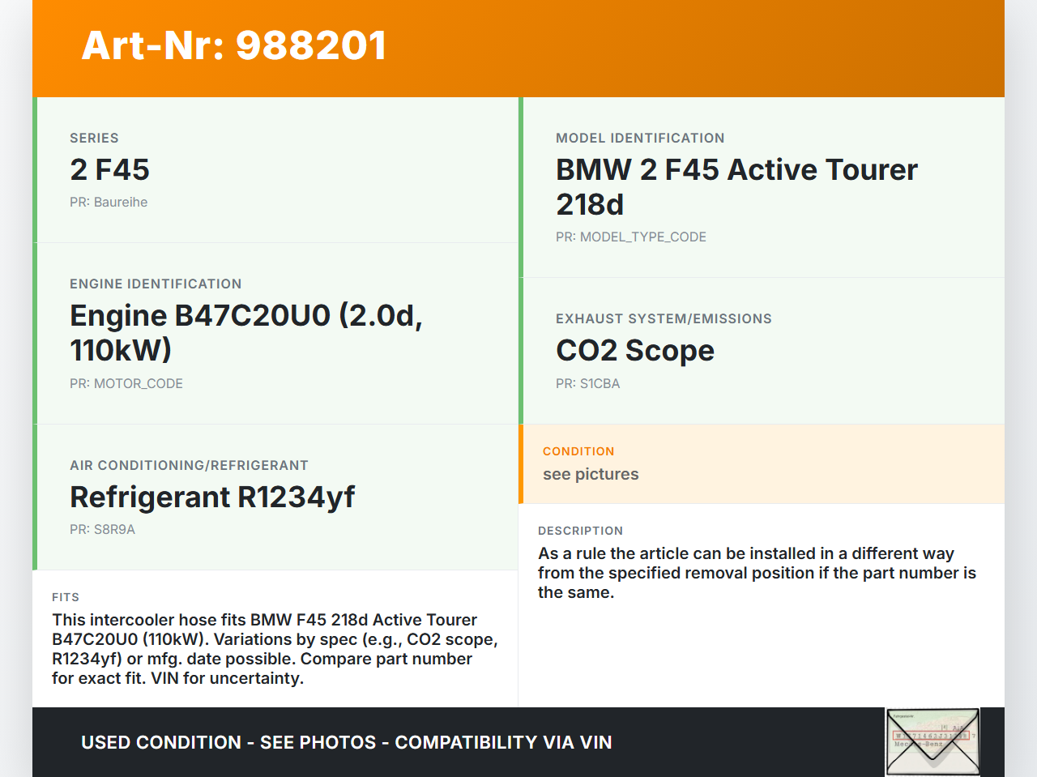Click the EXHAUST SYSTEM/EMISSIONS section label

tap(664, 319)
